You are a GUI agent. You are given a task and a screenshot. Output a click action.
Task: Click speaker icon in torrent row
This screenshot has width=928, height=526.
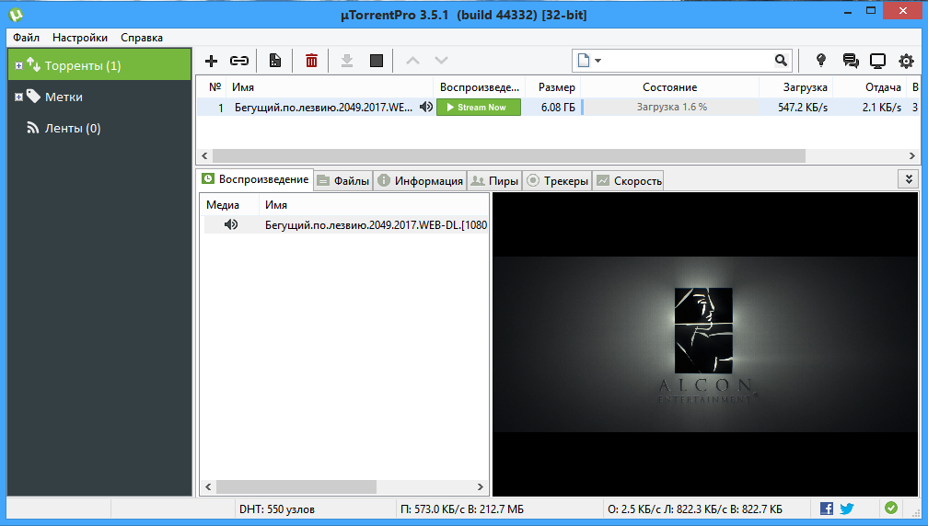coord(426,107)
